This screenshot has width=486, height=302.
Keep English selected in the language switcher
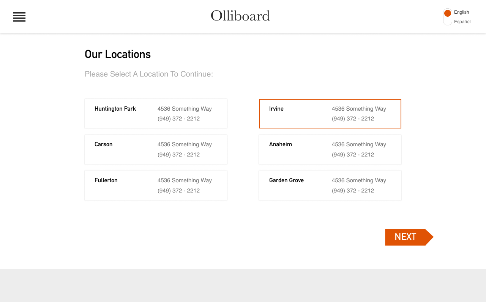(462, 12)
